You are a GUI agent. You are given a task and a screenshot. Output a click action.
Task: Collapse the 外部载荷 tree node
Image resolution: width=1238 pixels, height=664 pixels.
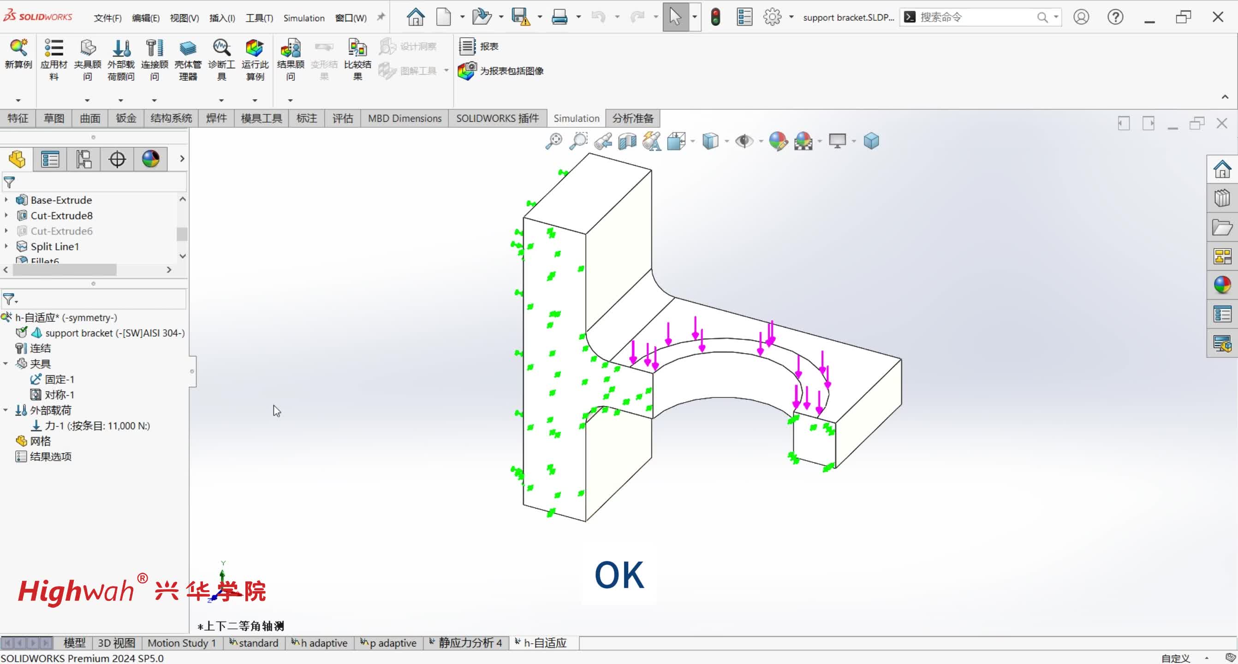coord(6,410)
